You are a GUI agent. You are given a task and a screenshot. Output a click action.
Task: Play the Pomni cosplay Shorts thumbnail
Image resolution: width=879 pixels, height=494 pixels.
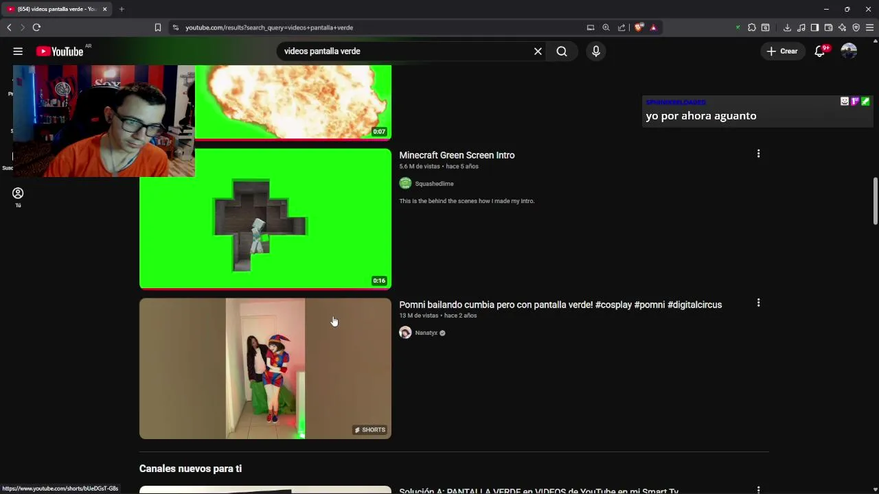[x=265, y=368]
